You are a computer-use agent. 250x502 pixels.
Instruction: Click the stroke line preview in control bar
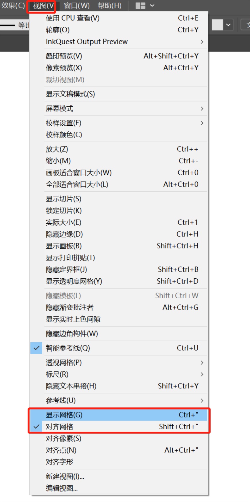click(x=7, y=25)
